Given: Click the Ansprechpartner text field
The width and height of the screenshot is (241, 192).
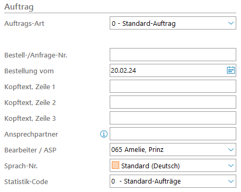Looking at the screenshot, I should [173, 134].
